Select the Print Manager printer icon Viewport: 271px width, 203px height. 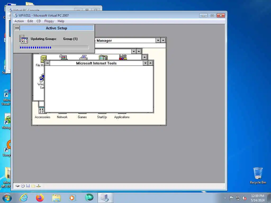click(x=83, y=57)
